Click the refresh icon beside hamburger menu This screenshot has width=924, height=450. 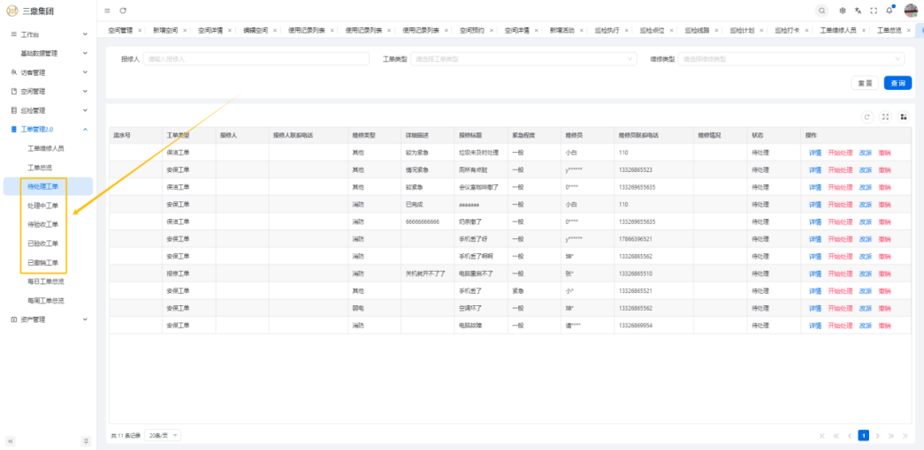pos(123,11)
